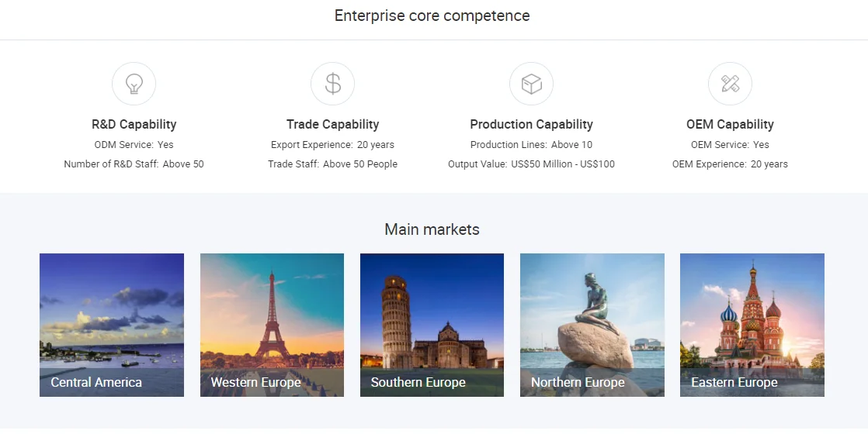The image size is (868, 434).
Task: Click the Enterprise core competence title
Action: click(432, 15)
